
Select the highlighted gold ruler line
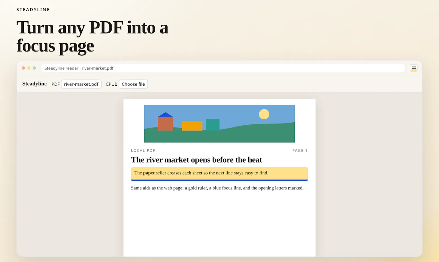[219, 174]
